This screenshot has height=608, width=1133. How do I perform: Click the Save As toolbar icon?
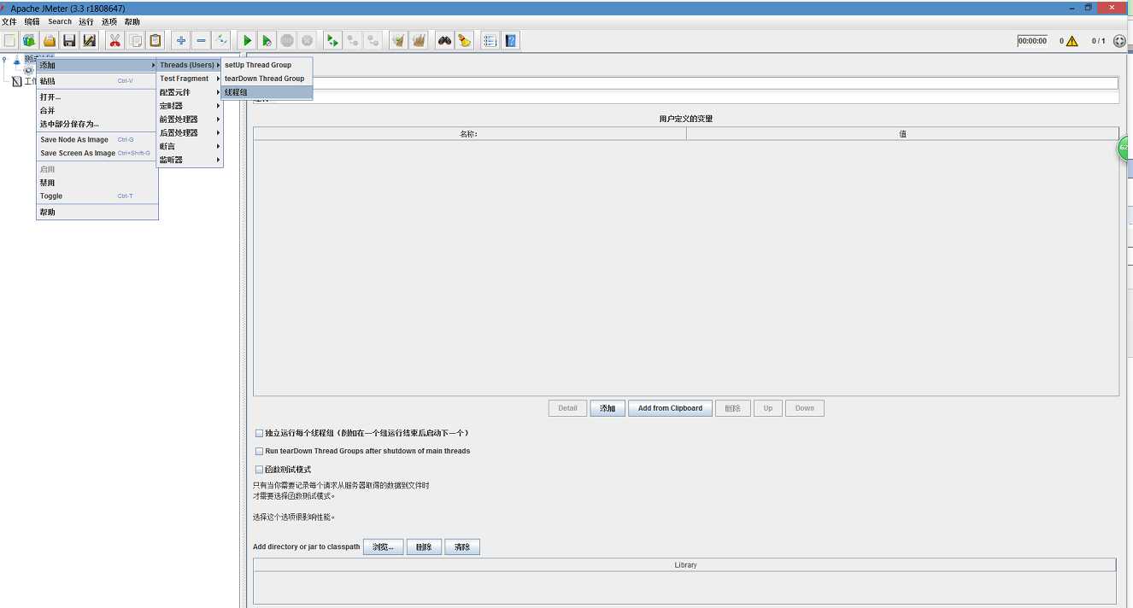tap(89, 40)
